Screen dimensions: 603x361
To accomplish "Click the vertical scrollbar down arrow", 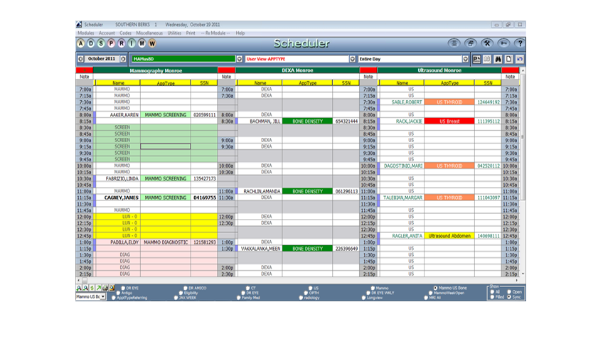I will coord(523,274).
